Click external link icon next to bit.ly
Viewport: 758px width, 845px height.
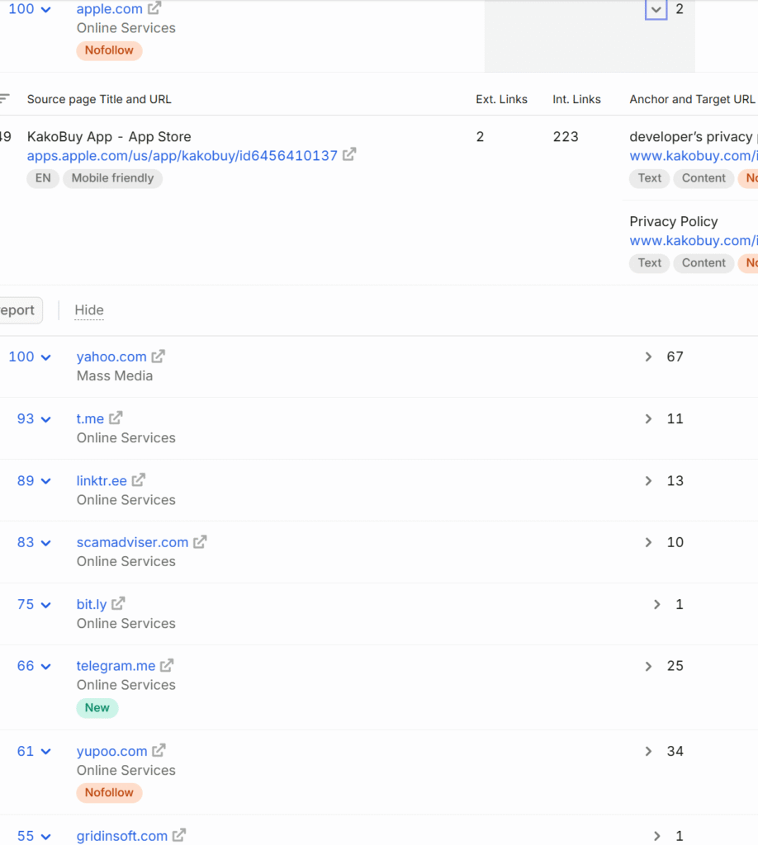tap(118, 603)
